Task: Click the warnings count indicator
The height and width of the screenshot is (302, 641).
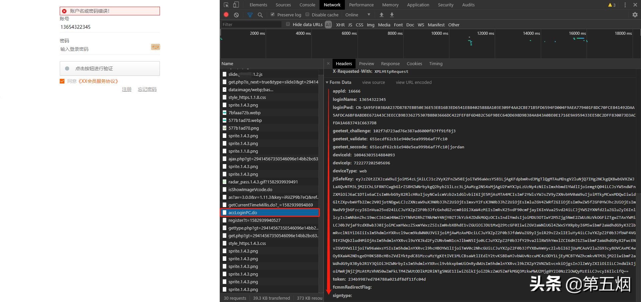Action: pyautogui.click(x=612, y=5)
